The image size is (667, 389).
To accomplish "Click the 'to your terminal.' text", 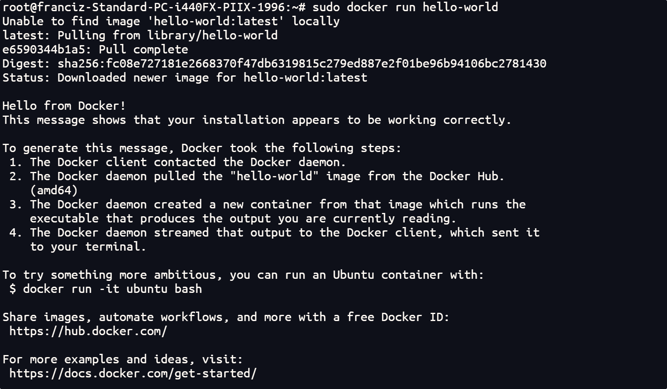I will pyautogui.click(x=88, y=246).
